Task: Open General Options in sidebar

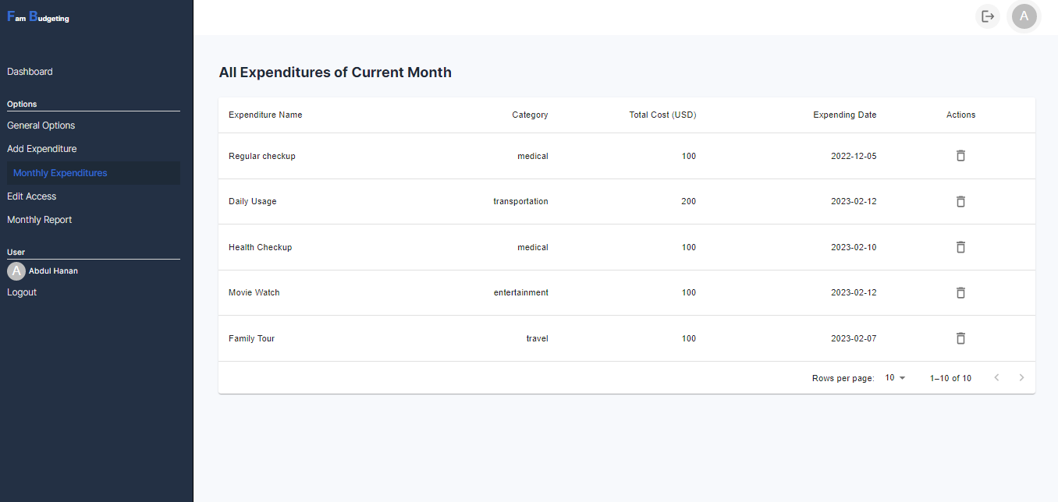Action: [x=41, y=125]
